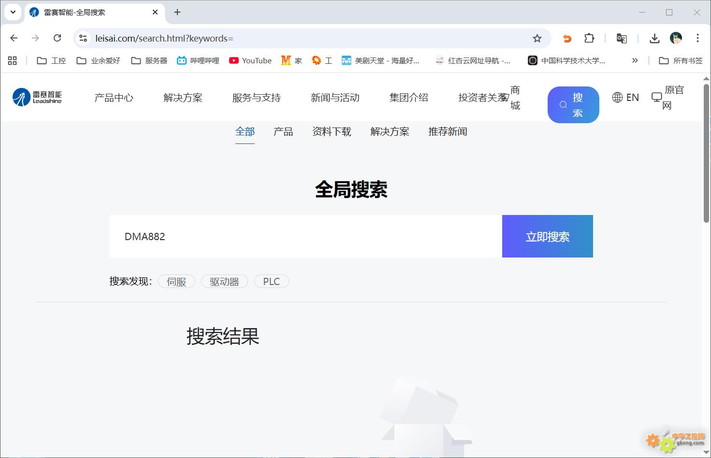Open the YouTube bookmark
The height and width of the screenshot is (458, 711).
(x=250, y=60)
